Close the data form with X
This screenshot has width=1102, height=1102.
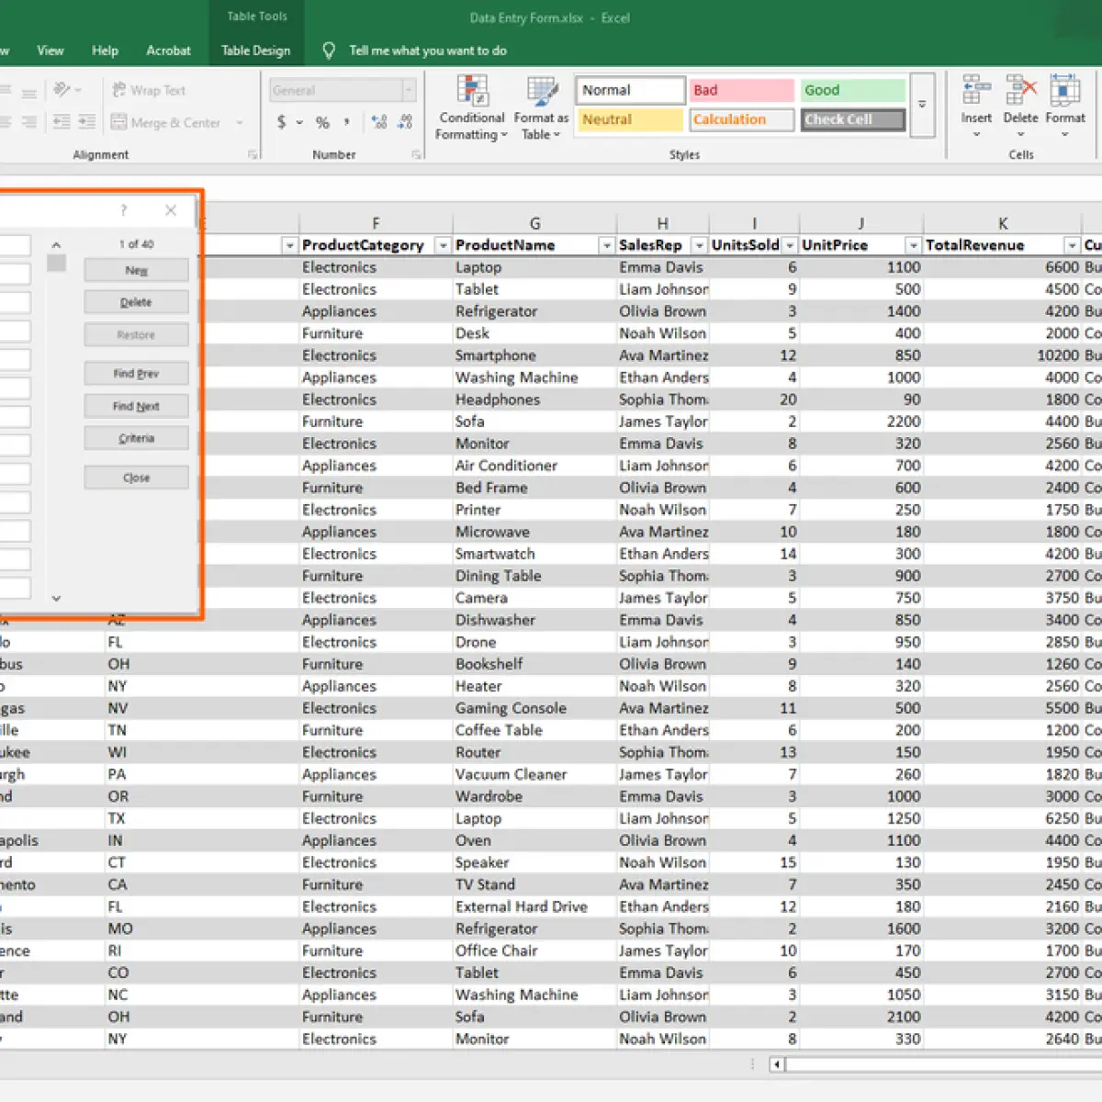coord(171,210)
